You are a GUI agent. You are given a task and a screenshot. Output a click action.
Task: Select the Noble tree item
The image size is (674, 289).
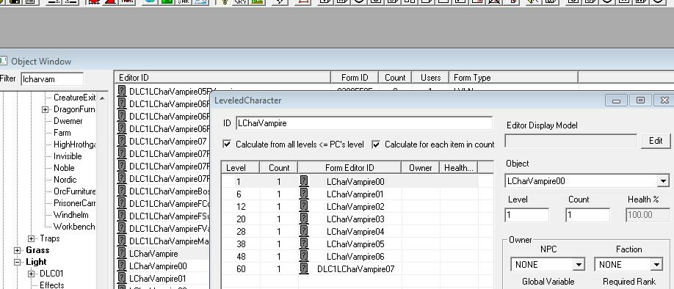pyautogui.click(x=64, y=168)
